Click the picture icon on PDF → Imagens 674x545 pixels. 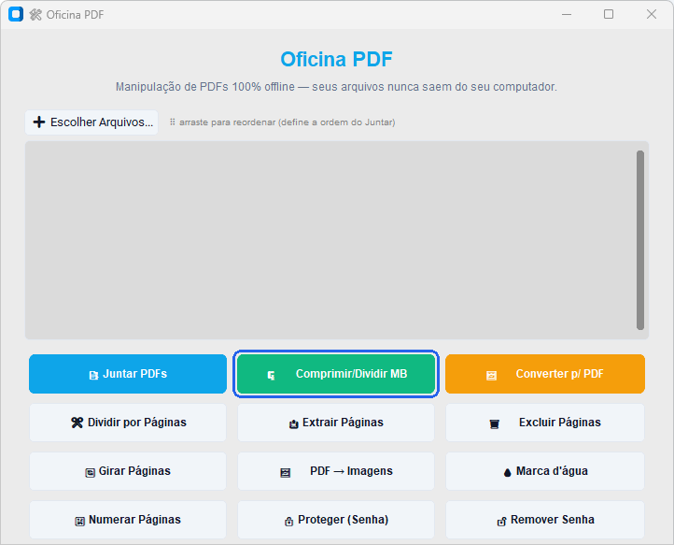pyautogui.click(x=286, y=473)
